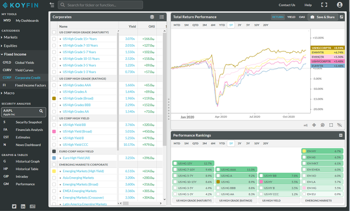The width and height of the screenshot is (350, 211).
Task: Select RETURN view in chart panel
Action: [x=278, y=17]
